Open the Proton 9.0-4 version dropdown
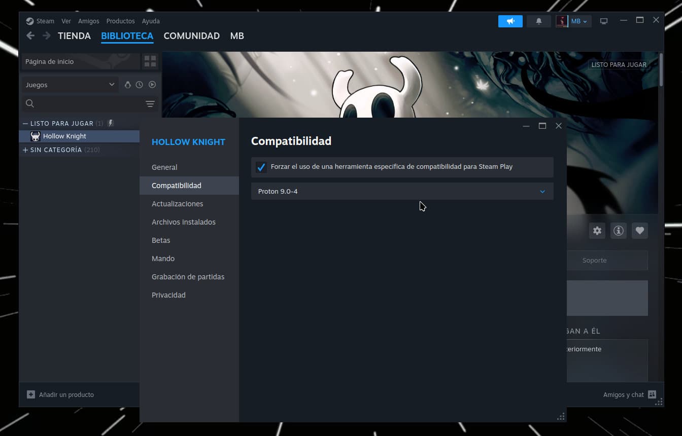The width and height of the screenshot is (682, 436). point(401,192)
